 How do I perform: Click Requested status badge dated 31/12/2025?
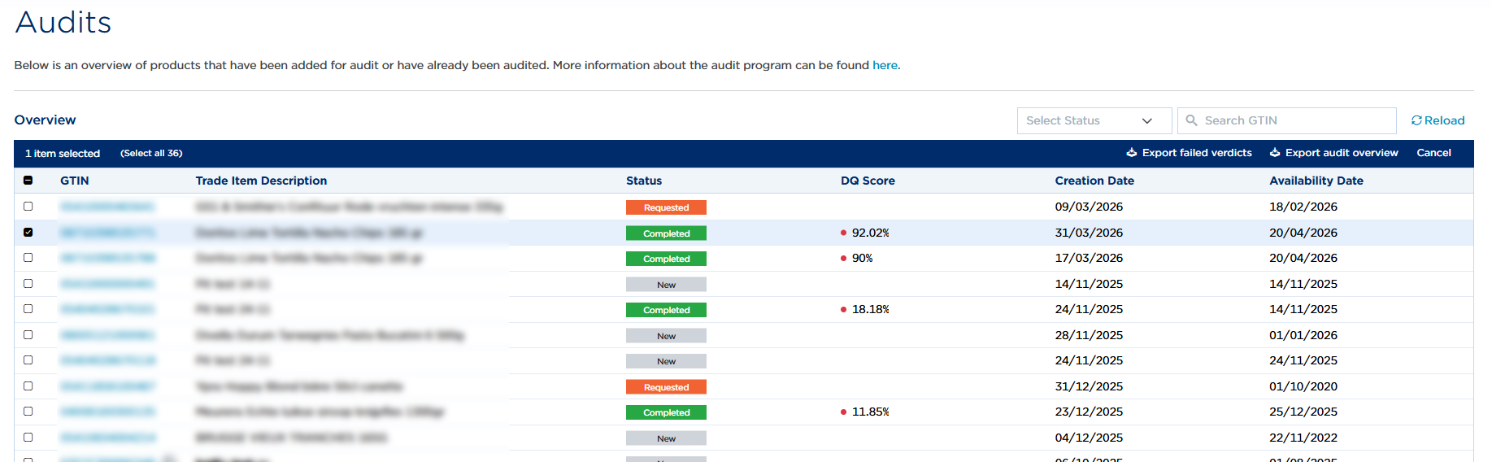[x=666, y=387]
